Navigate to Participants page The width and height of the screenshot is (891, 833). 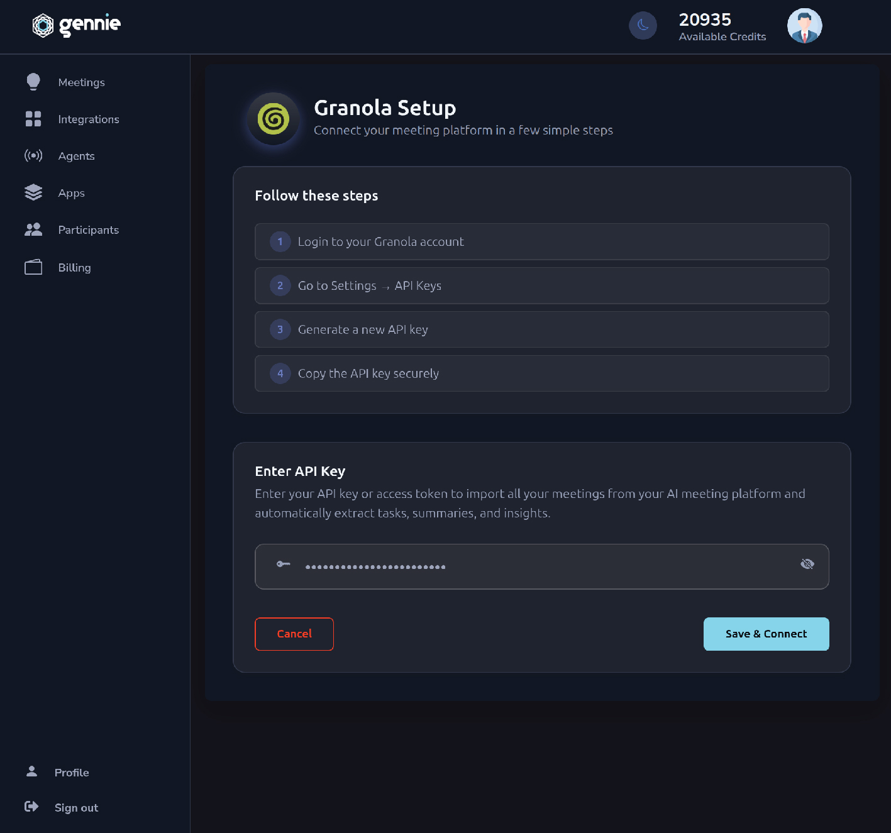click(x=89, y=230)
